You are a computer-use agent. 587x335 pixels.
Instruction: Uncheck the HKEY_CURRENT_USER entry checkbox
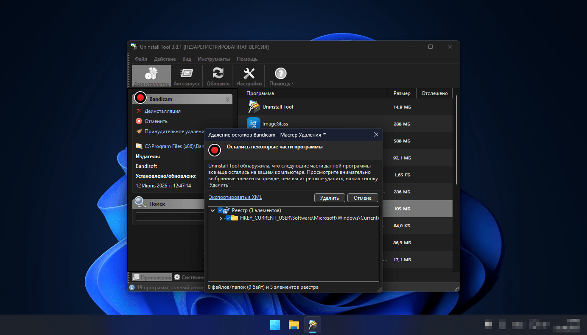228,218
